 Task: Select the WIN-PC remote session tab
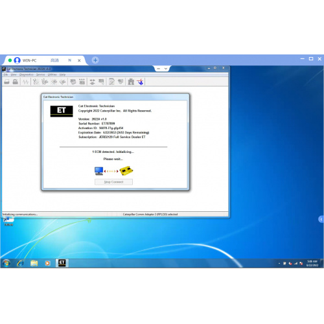click(x=44, y=60)
